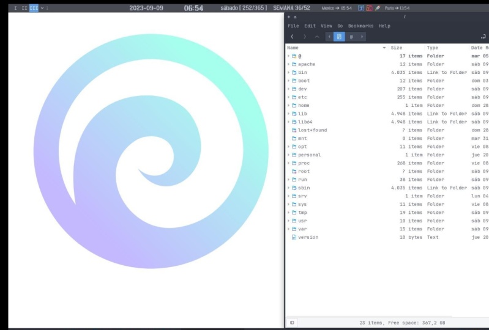Click the text file icon of version
Image resolution: width=489 pixels, height=330 pixels.
[294, 237]
